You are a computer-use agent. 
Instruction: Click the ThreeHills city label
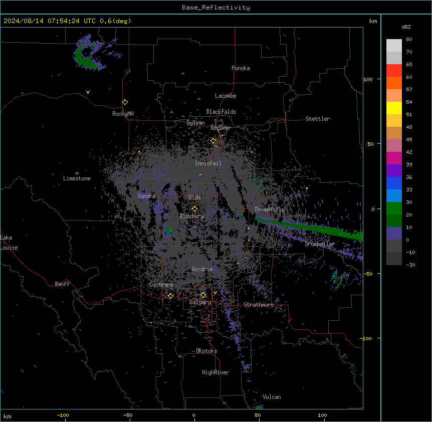click(269, 209)
